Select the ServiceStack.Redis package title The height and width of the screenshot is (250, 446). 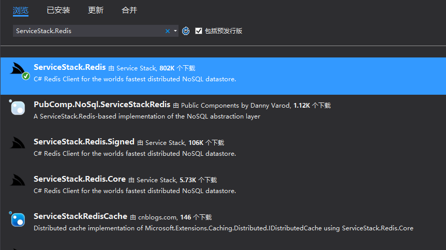pos(70,67)
